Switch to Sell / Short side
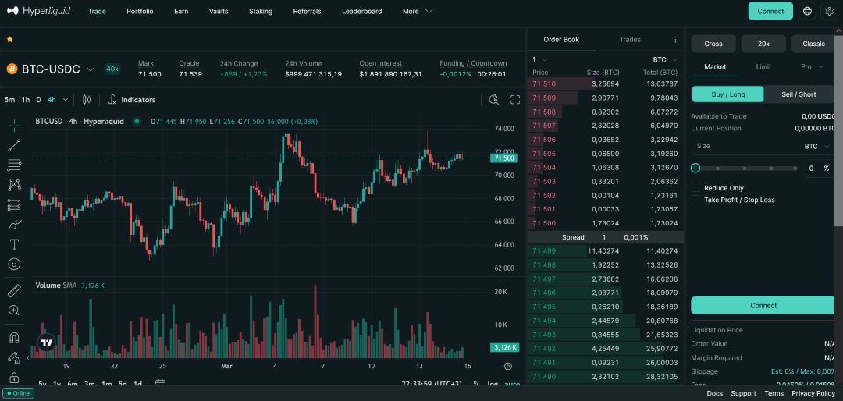 (799, 94)
